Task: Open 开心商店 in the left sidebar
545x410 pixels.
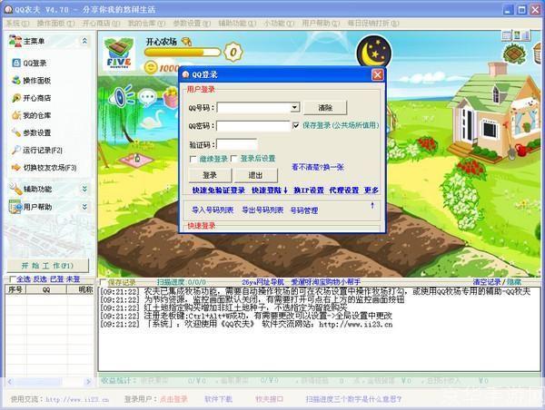Action: [x=31, y=98]
